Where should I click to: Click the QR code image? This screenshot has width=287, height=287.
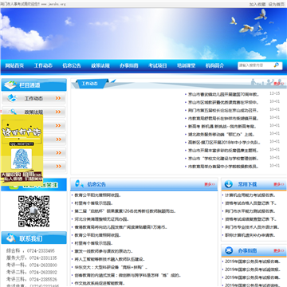(33, 211)
